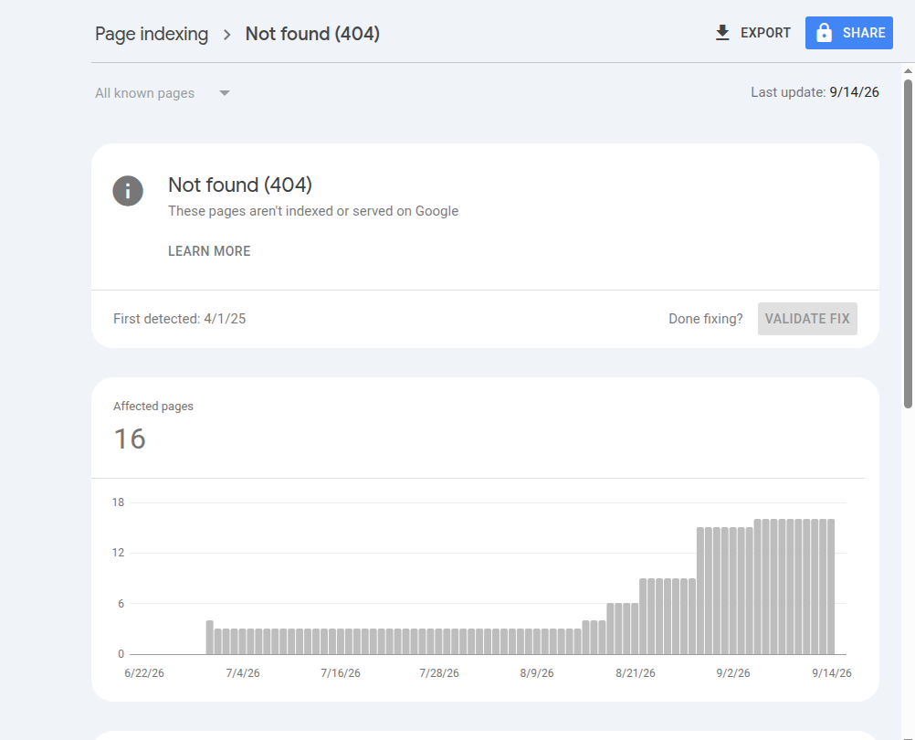Click the 7/4/26 axis date label
Image resolution: width=915 pixels, height=740 pixels.
coord(243,673)
